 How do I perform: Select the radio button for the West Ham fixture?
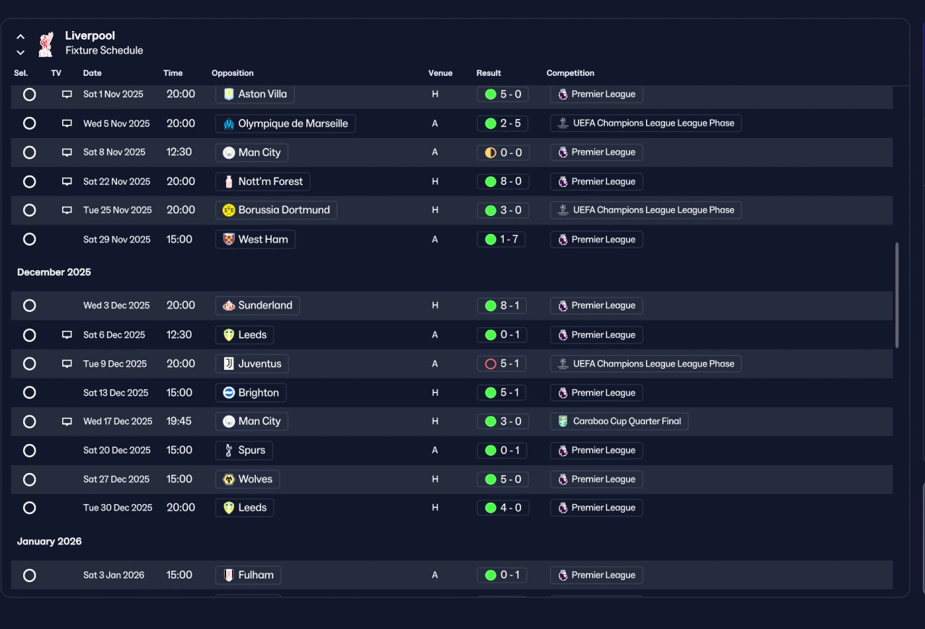[30, 239]
